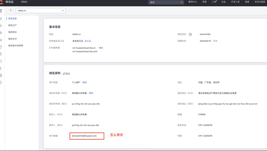Image resolution: width=267 pixels, height=151 pixels.
Task: Click the English address starting 'qing dian ji'
Action: click(228, 104)
